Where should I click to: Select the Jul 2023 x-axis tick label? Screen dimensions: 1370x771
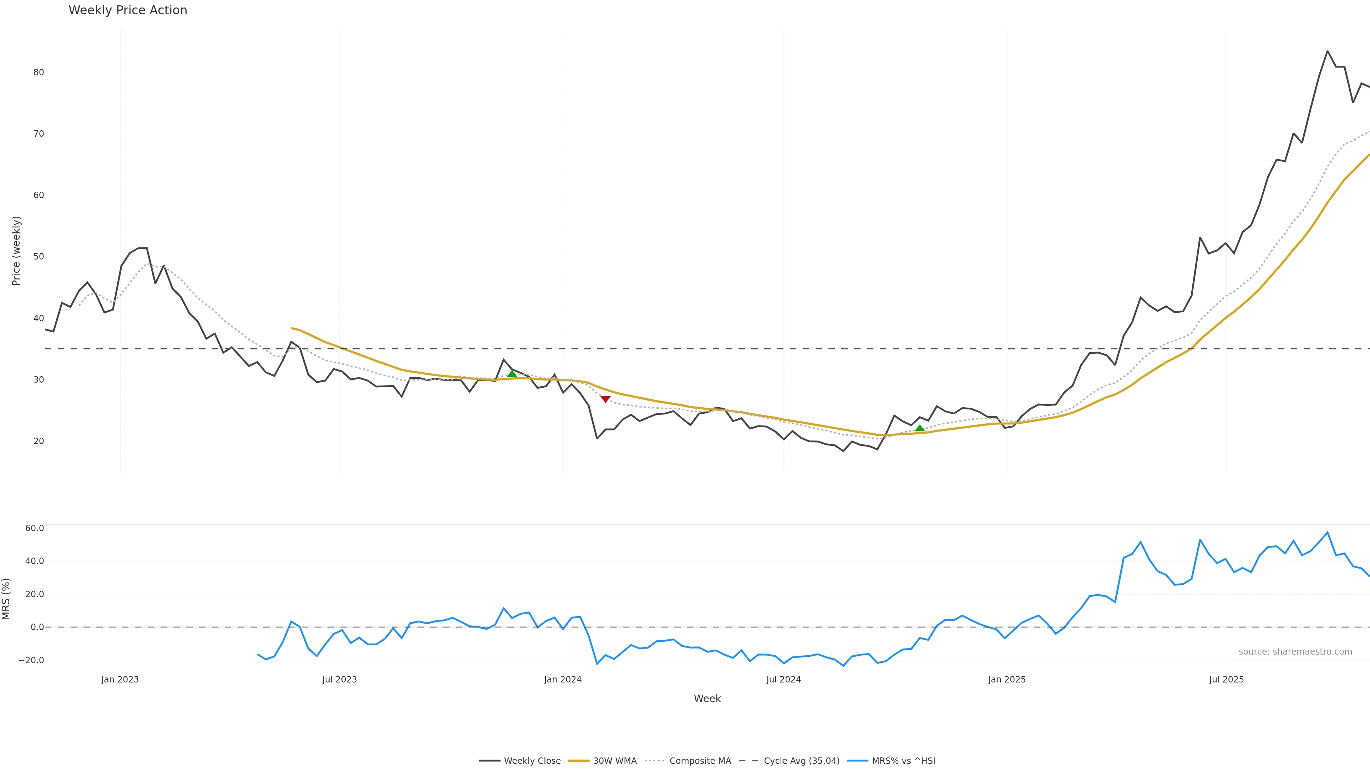coord(339,680)
